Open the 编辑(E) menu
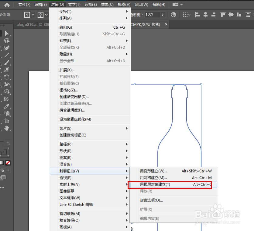This screenshot has height=231, width=254. click(41, 5)
